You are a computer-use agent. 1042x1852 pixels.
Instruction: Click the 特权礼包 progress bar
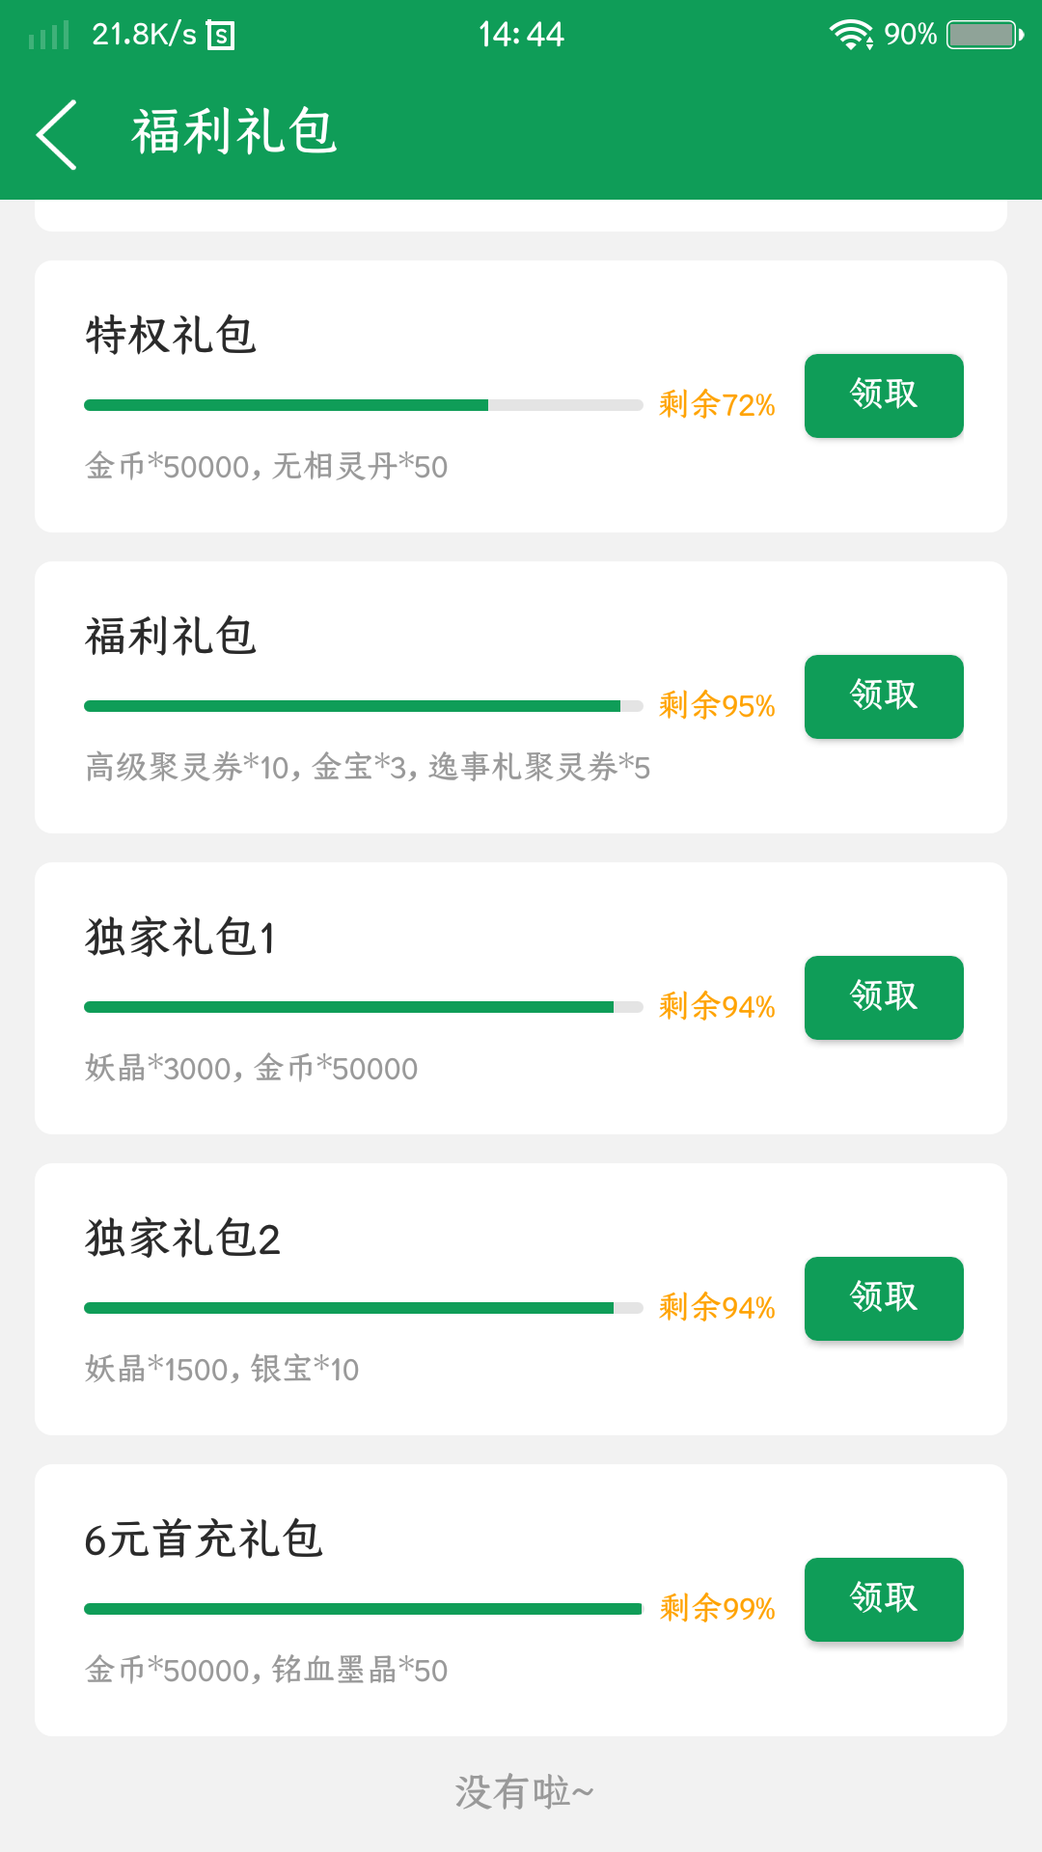[364, 405]
